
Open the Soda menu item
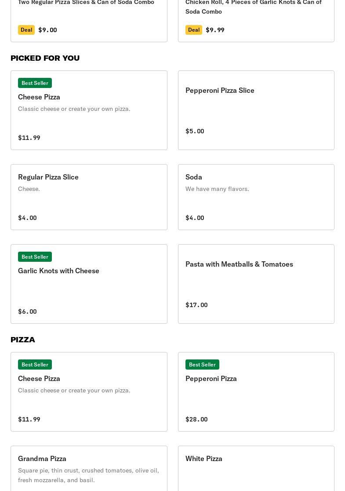(256, 197)
